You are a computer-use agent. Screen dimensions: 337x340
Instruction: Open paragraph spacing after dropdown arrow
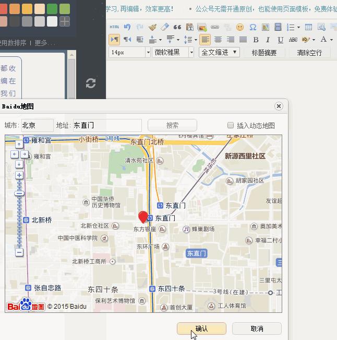pos(178,40)
